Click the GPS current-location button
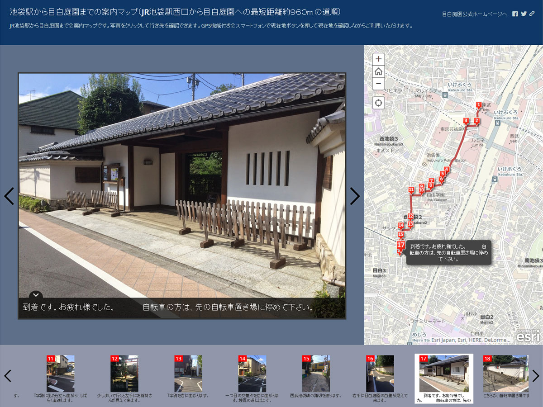 tap(378, 103)
